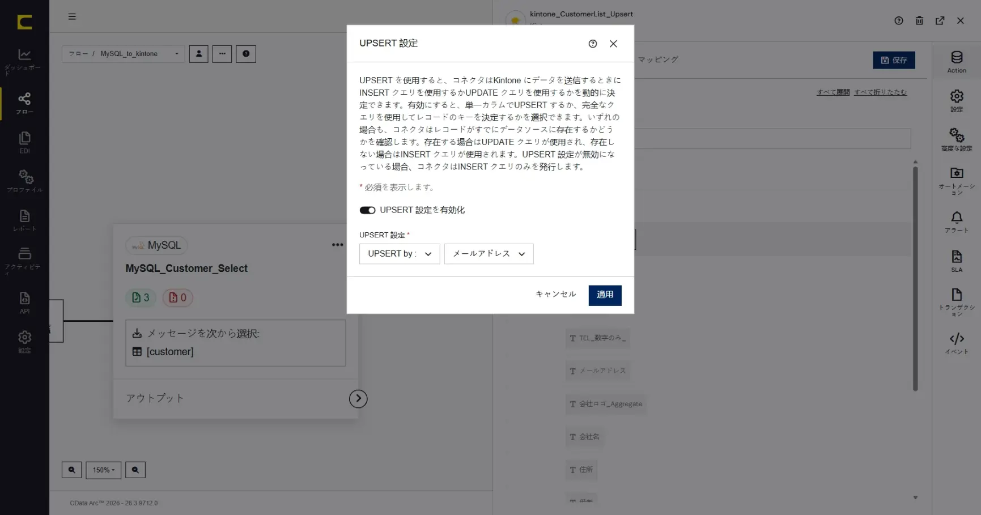Screen dimensions: 981x515
Task: Click the scroll down arrow in mapping panel
Action: (915, 498)
